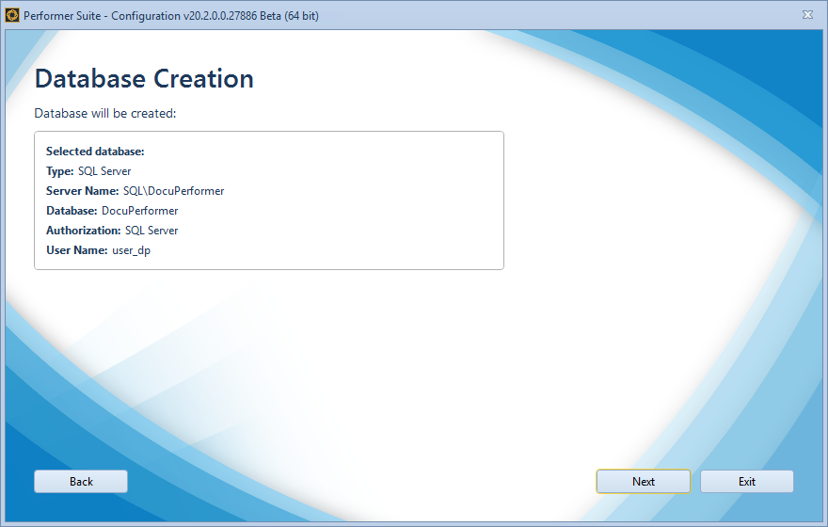This screenshot has width=828, height=527.
Task: Click the 'User Name:' label
Action: 76,250
